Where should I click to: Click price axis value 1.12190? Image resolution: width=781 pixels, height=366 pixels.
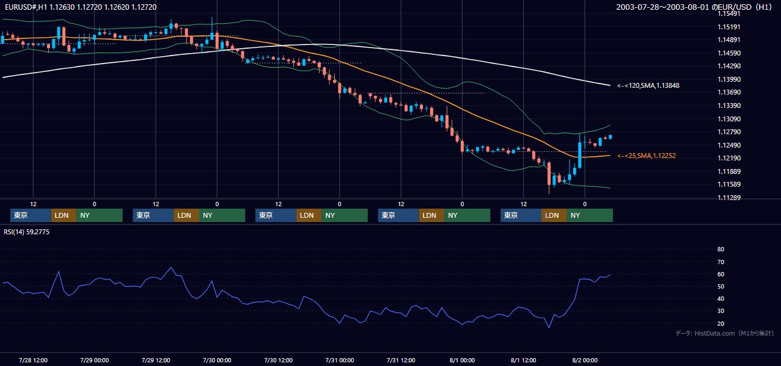click(x=730, y=158)
